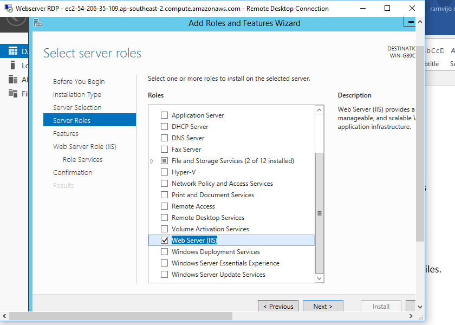The width and height of the screenshot is (455, 325).
Task: Minimize the Add Roles wizard window
Action: (411, 22)
